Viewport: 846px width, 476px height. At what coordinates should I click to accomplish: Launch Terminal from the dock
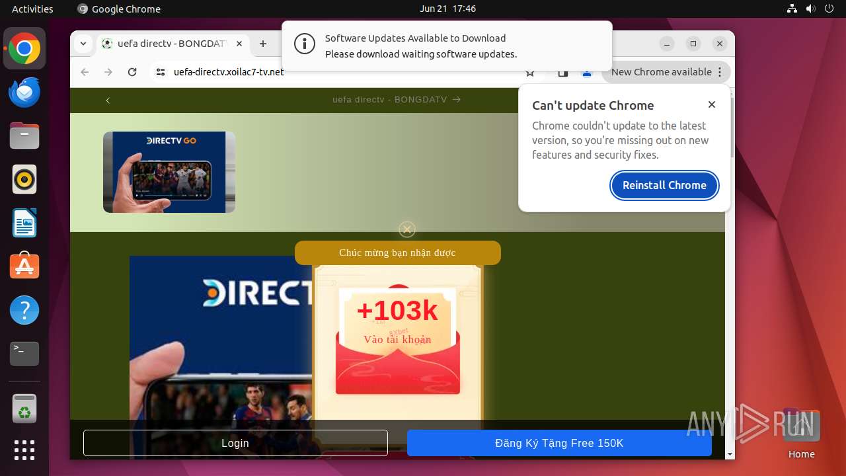click(24, 354)
